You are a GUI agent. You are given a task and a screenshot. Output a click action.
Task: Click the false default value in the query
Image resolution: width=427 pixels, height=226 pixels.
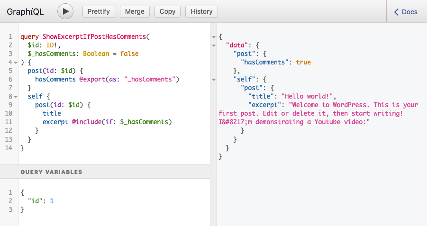[129, 54]
